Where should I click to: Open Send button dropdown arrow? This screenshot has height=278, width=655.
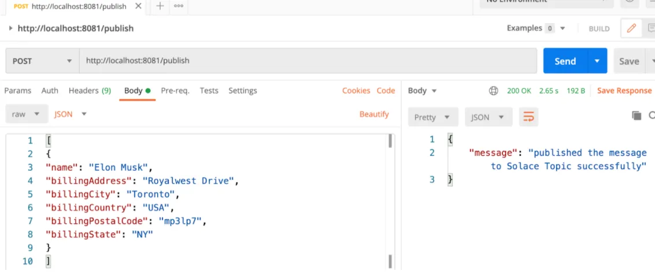[x=597, y=61]
